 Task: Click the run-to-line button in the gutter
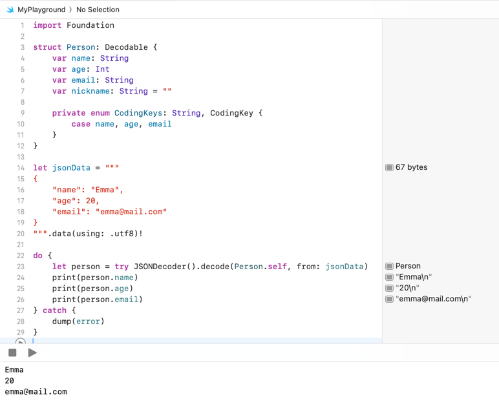[x=21, y=341]
